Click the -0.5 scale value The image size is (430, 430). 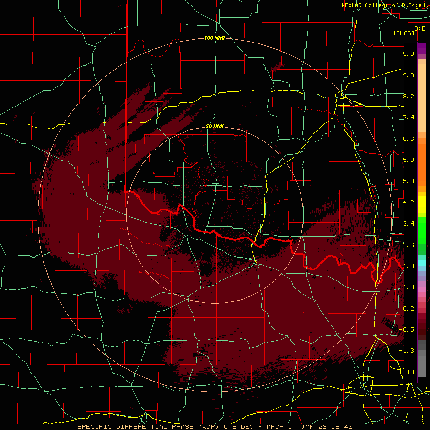[407, 330]
